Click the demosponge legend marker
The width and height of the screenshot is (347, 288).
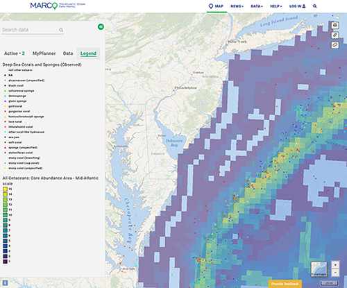(x=5, y=96)
